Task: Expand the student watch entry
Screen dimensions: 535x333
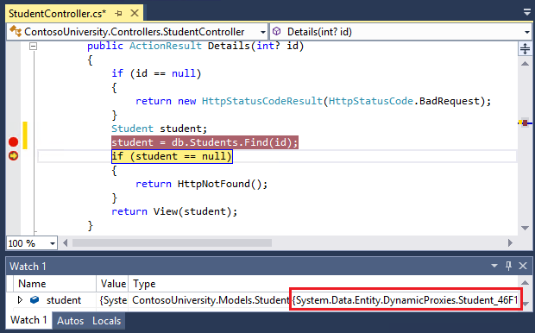Action: tap(20, 300)
